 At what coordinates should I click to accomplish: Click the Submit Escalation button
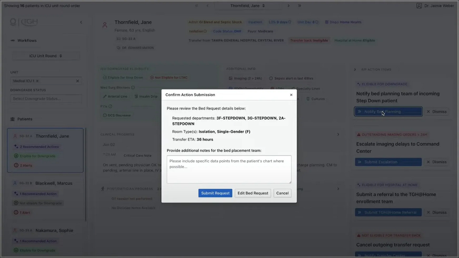(388, 162)
